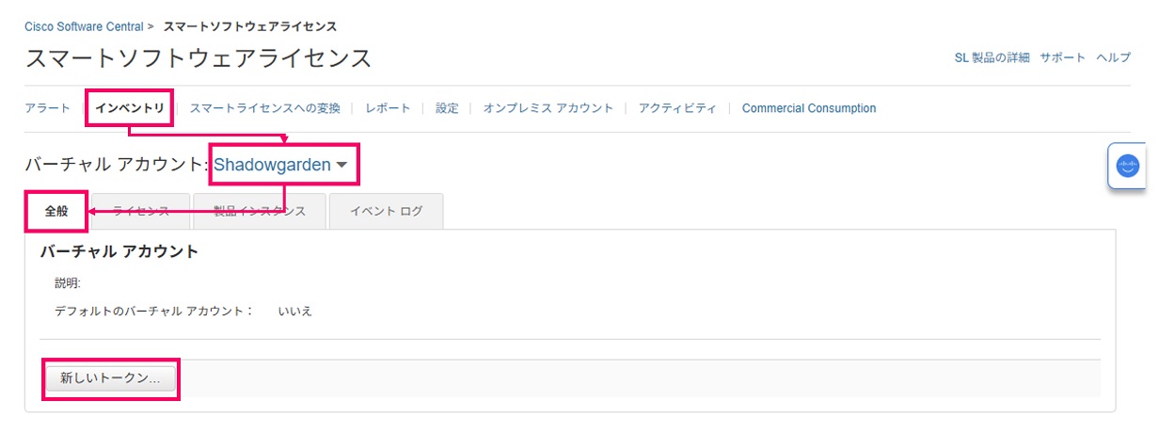Open the サポート link
Screen dimensions: 1159x433
[x=1062, y=57]
